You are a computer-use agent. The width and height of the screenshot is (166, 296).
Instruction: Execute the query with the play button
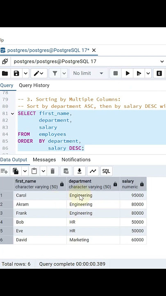click(127, 73)
